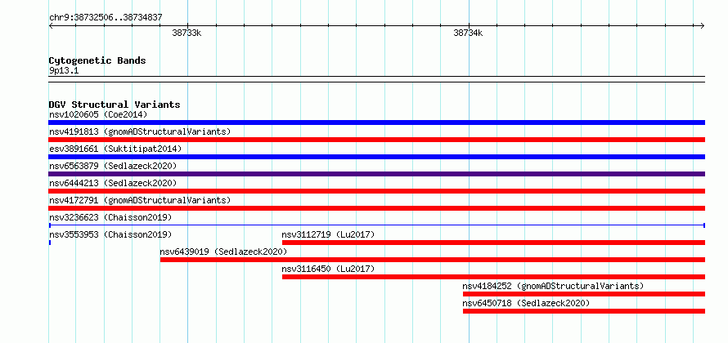This screenshot has width=728, height=343.
Task: Click the red bar under nsv6450718
Action: coord(583,311)
